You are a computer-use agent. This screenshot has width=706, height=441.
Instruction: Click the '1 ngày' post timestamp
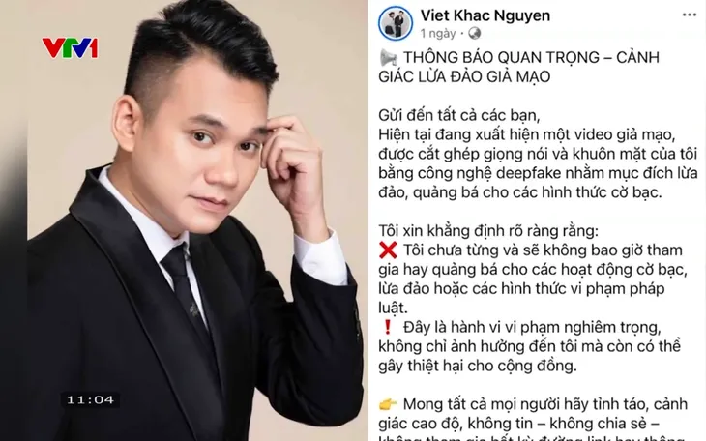(x=438, y=33)
